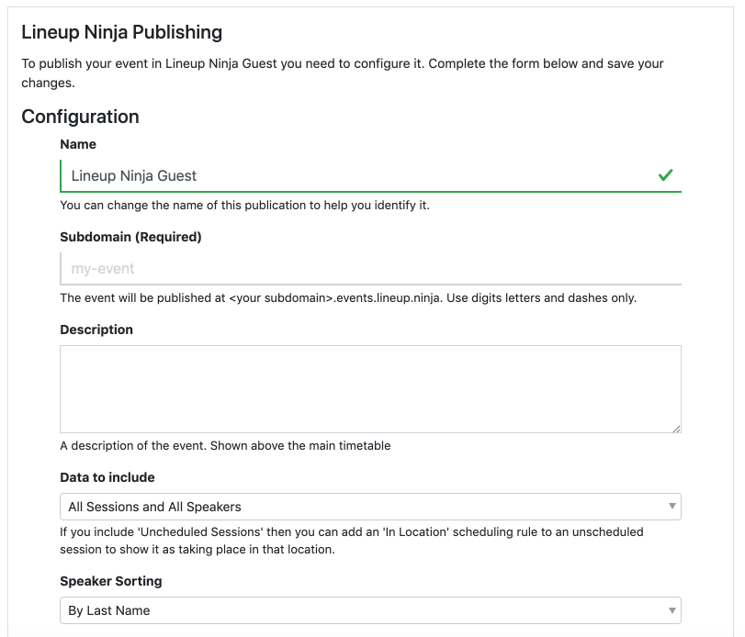Click inside the Description text area
The image size is (745, 637).
coord(370,389)
